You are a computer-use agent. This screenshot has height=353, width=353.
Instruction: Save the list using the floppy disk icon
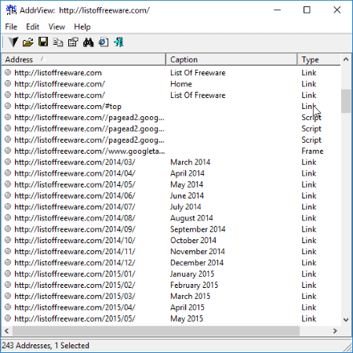click(x=43, y=42)
